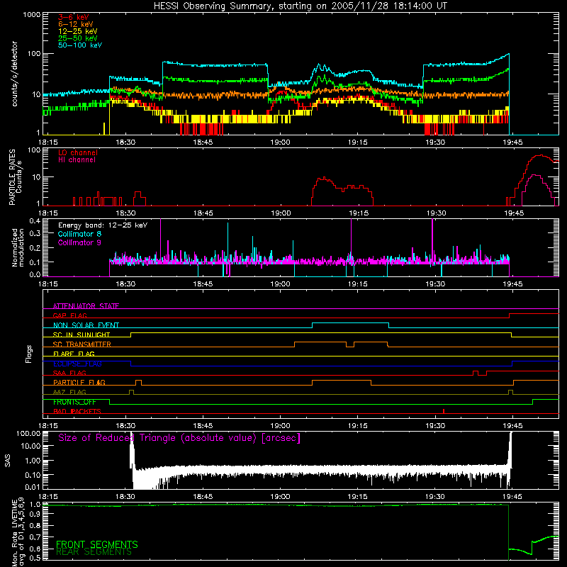Click the BAD PACKETS flag label
The height and width of the screenshot is (567, 567).
coord(77,411)
